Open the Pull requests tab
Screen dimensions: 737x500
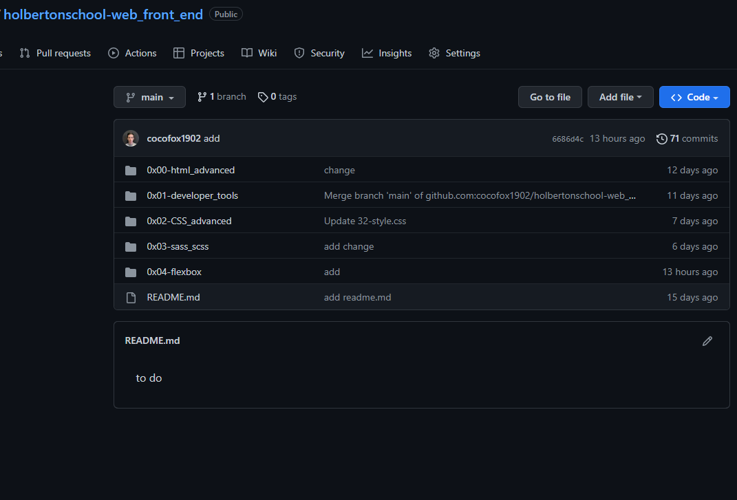55,53
